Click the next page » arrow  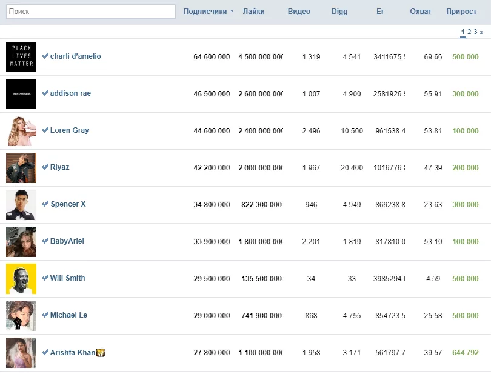click(482, 32)
